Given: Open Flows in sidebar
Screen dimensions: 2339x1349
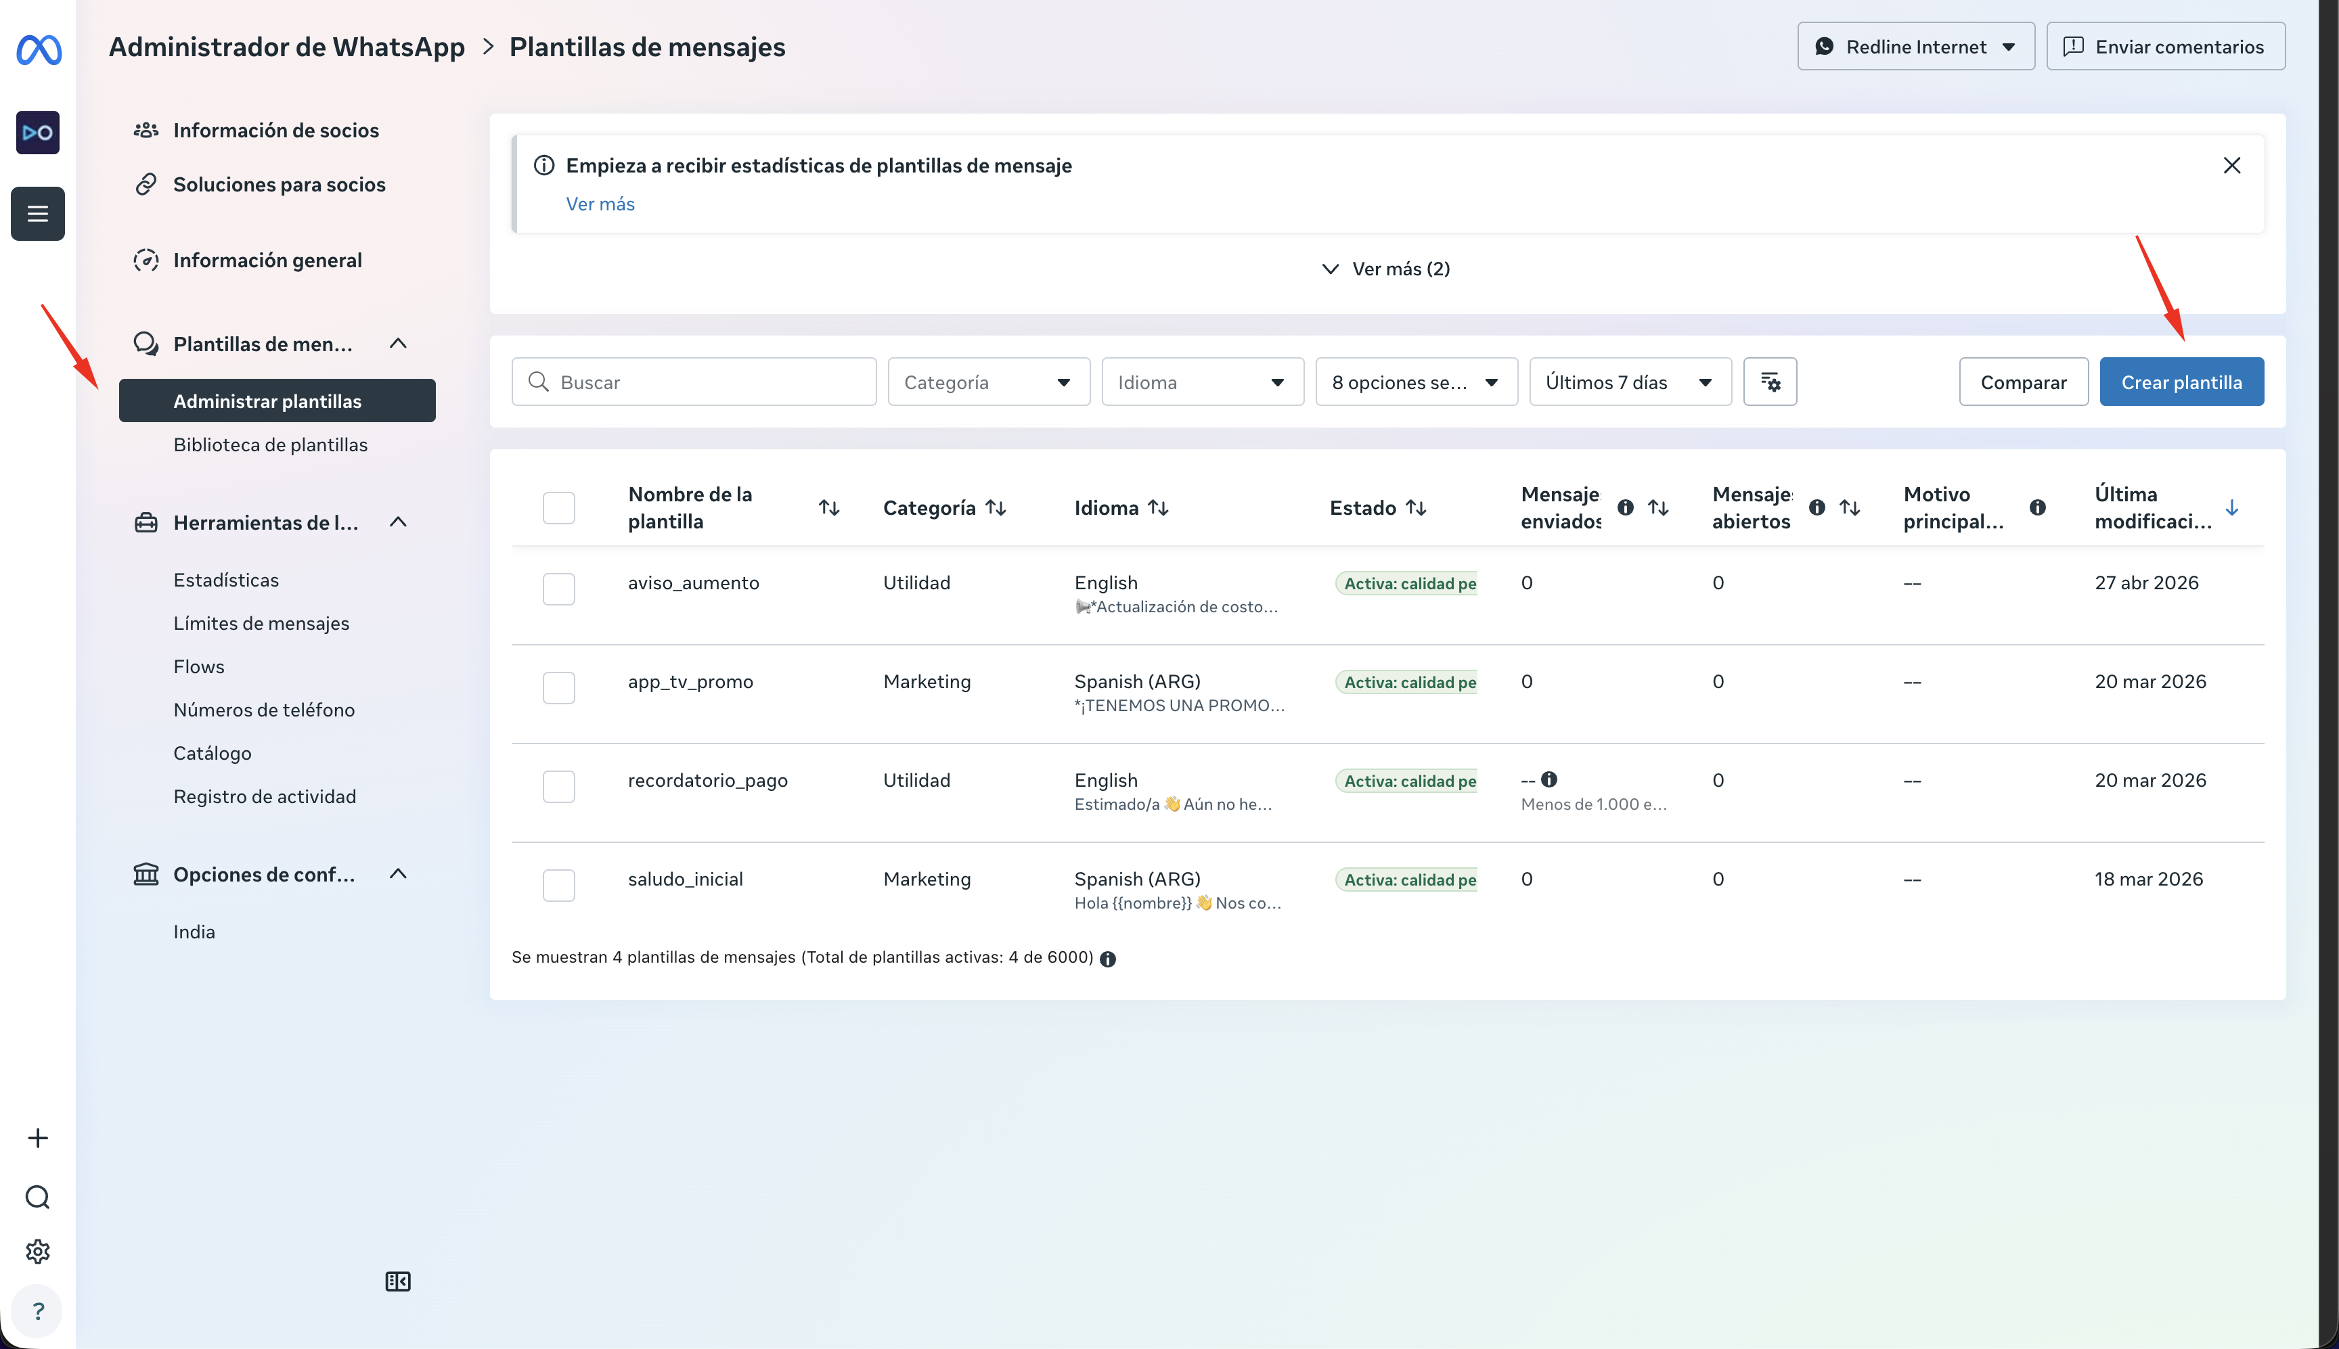Looking at the screenshot, I should point(199,666).
